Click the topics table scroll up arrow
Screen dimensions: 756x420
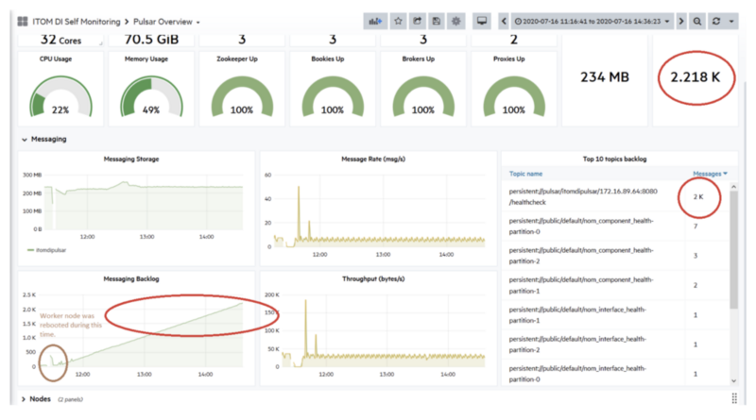pos(734,186)
